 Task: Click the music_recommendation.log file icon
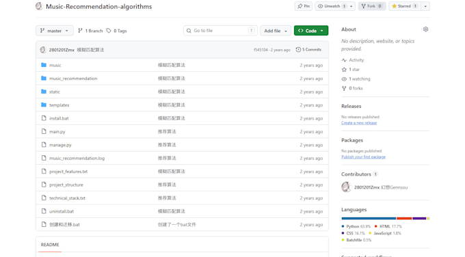[44, 158]
